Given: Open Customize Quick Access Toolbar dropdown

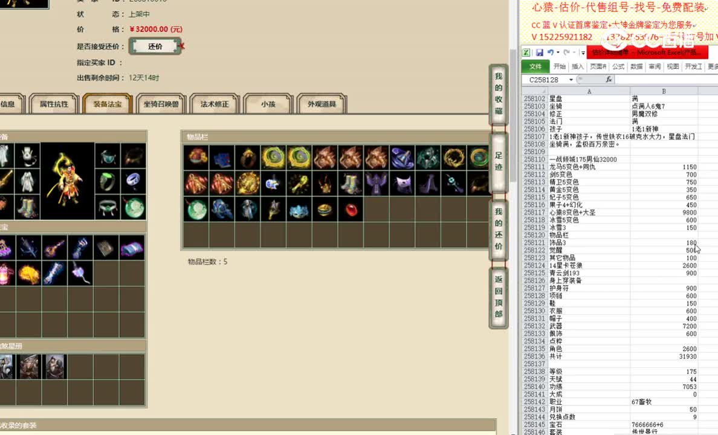Looking at the screenshot, I should [583, 53].
